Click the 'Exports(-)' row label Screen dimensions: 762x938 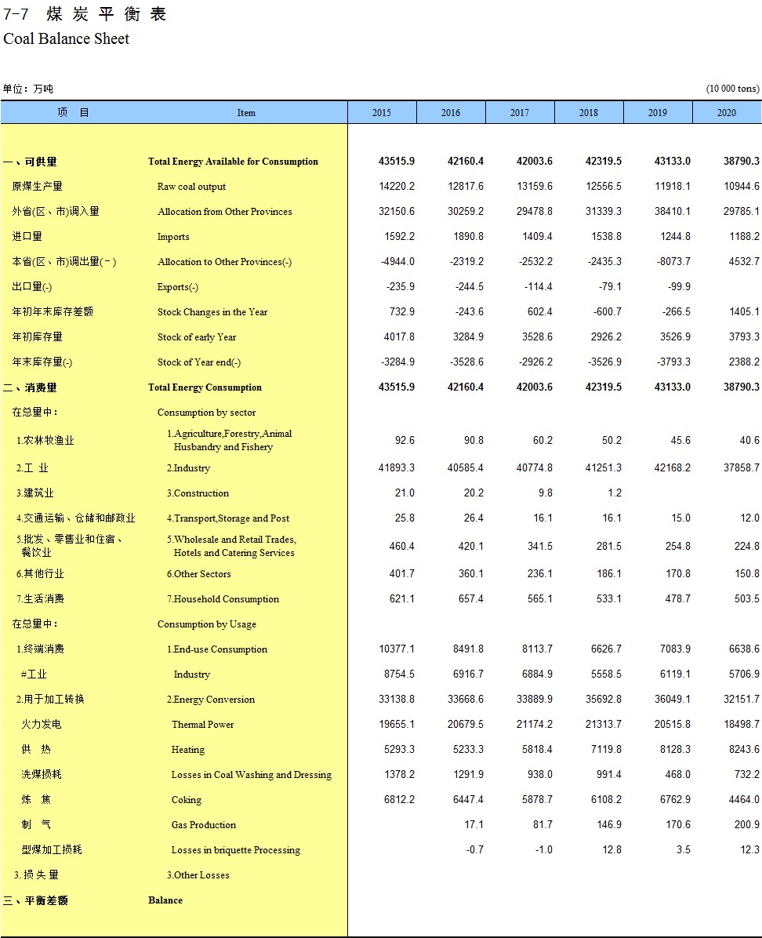(x=178, y=287)
